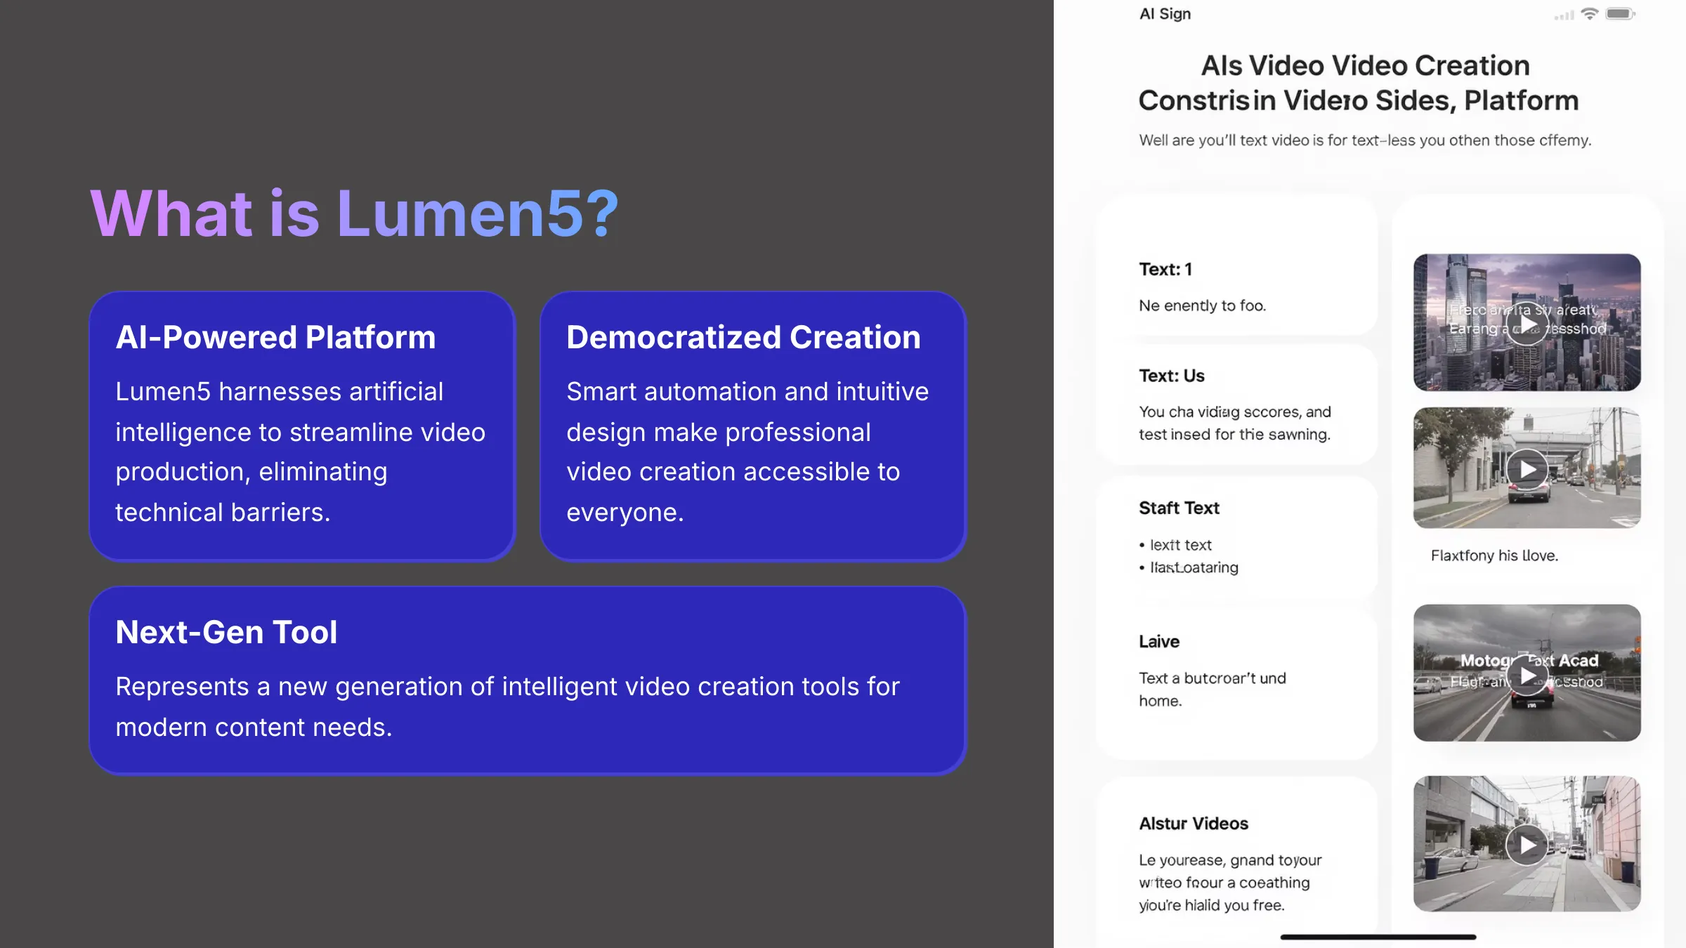Click the 'Ne enently to foo.' text
Viewport: 1686px width, 948px height.
(1202, 305)
